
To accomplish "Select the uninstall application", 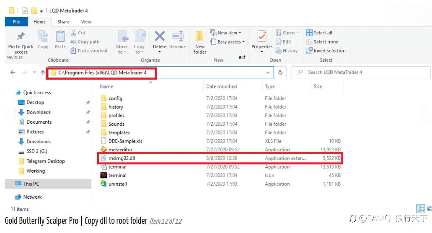I will tap(114, 184).
